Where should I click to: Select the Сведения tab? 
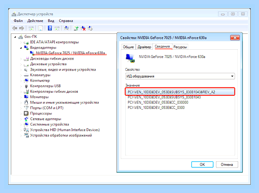pos(163,46)
